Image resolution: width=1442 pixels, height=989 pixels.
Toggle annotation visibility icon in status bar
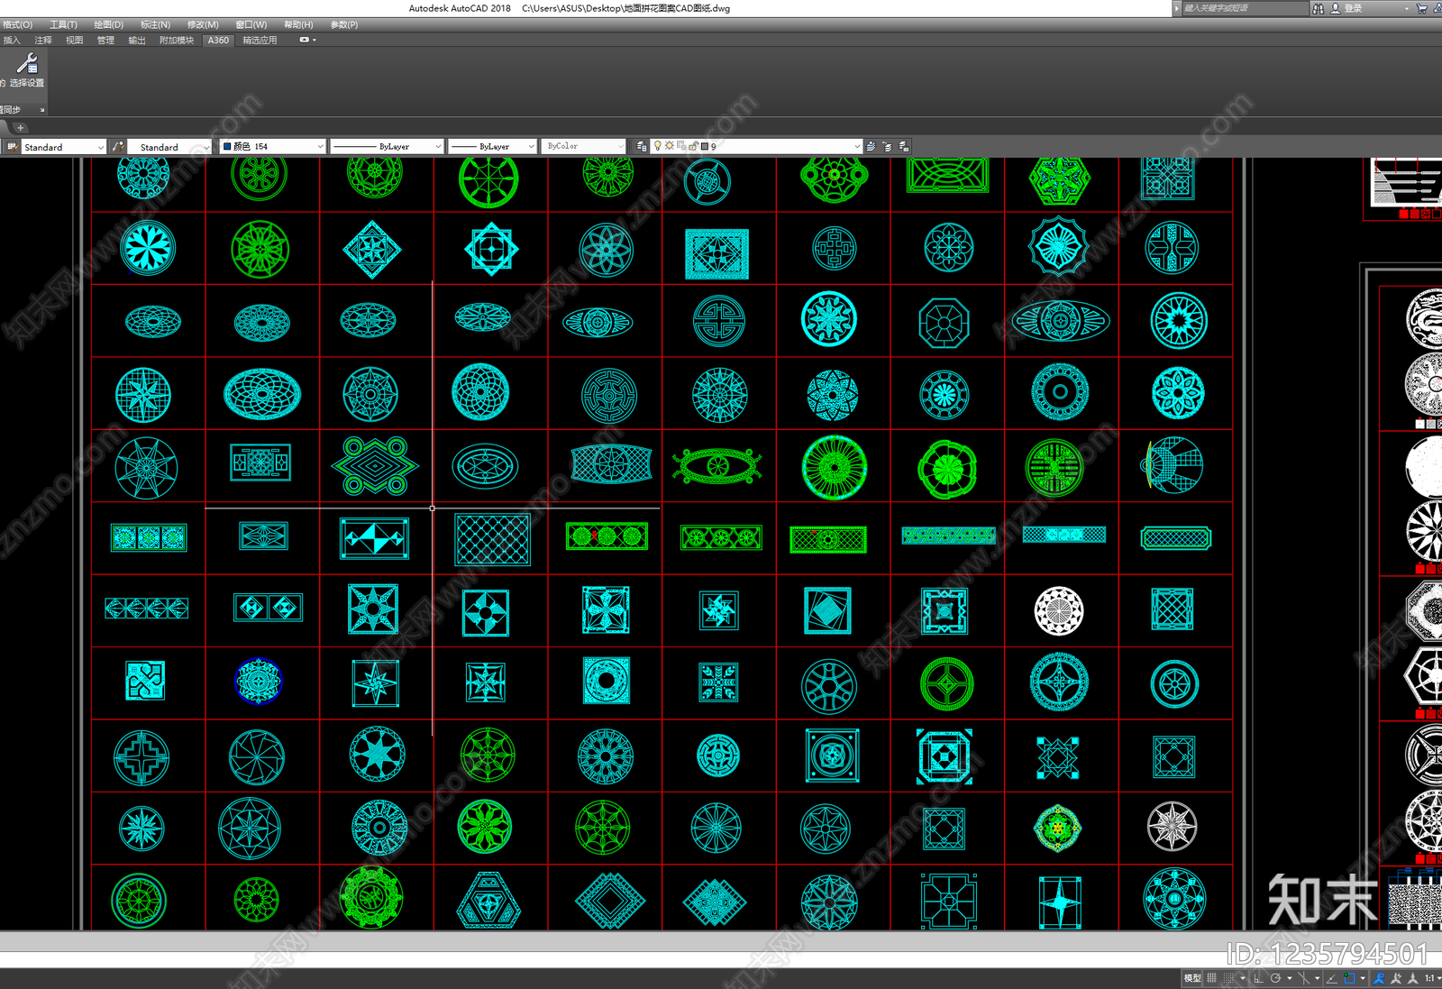(1379, 978)
